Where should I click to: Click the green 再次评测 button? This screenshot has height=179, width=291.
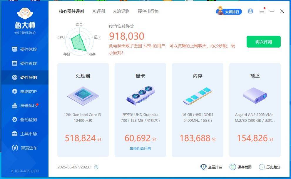(x=264, y=42)
